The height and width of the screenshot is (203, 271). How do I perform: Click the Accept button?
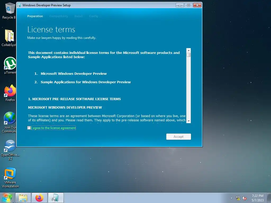point(179,137)
